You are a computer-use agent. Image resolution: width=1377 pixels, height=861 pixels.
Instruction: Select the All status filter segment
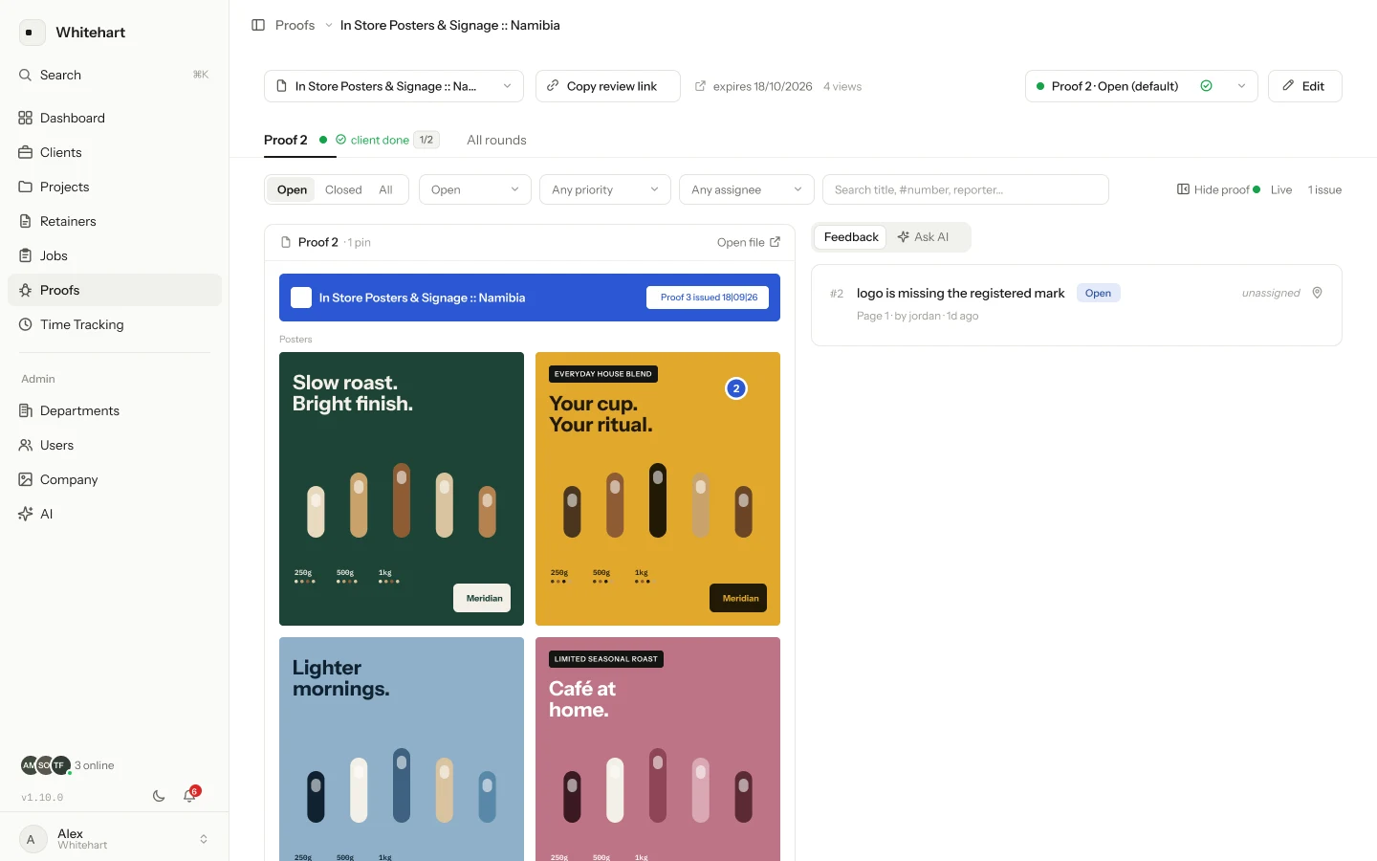point(385,189)
